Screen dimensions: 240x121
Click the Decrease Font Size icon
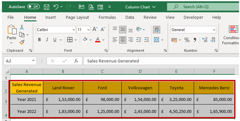click(103, 29)
